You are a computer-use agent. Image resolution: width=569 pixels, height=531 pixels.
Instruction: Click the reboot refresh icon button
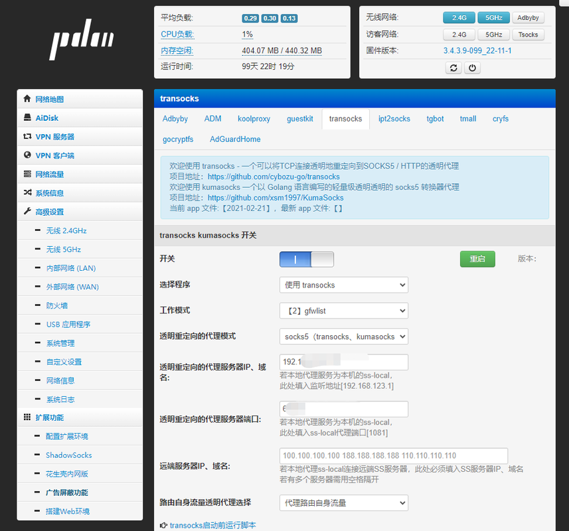(453, 68)
